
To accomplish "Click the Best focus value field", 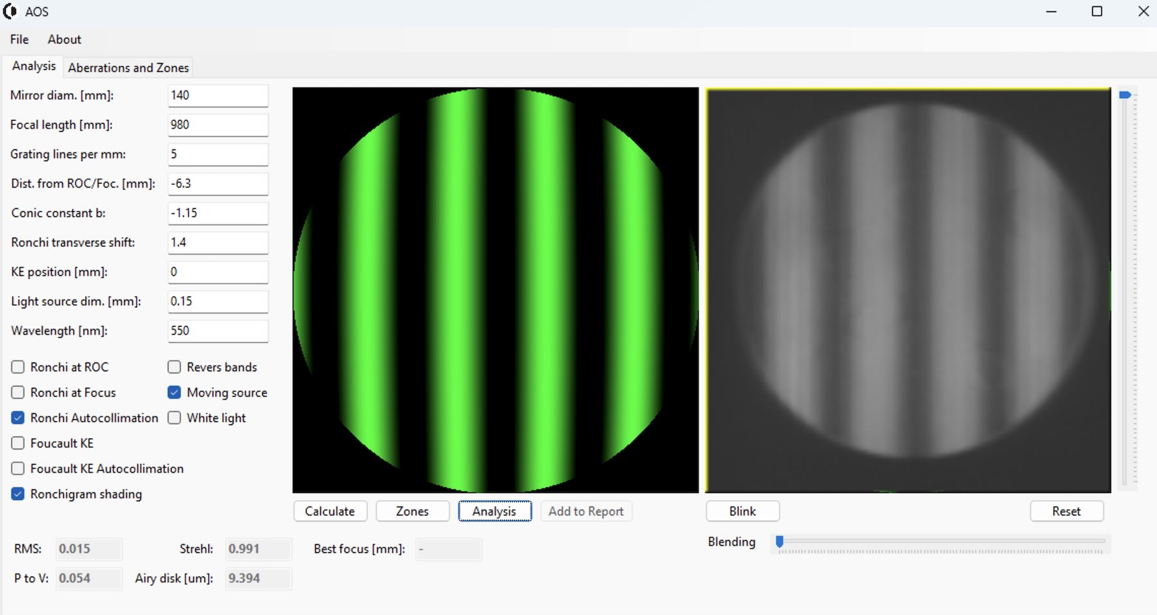I will tap(449, 550).
